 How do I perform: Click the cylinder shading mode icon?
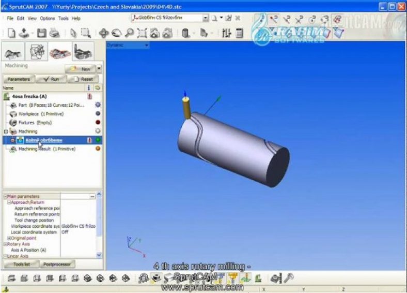pyautogui.click(x=185, y=33)
